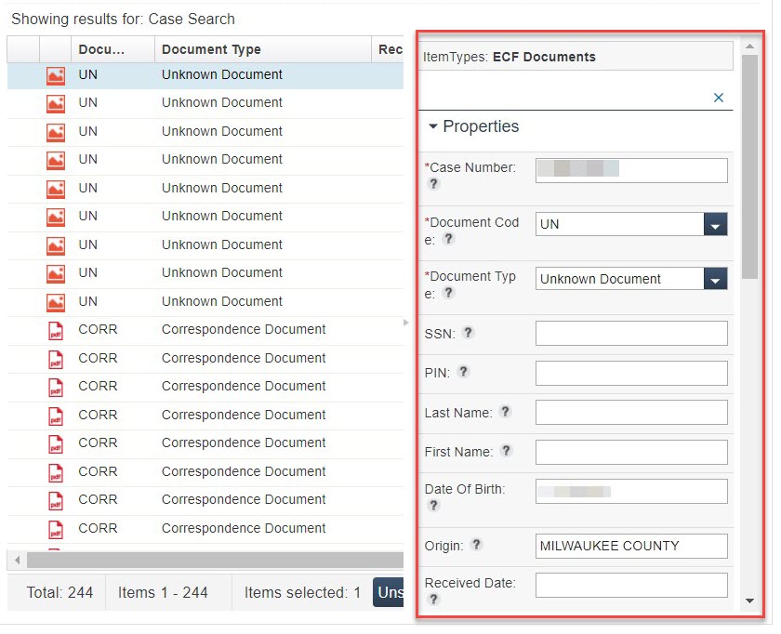The height and width of the screenshot is (634, 781).
Task: Click help icon beside Last Name
Action: click(505, 412)
